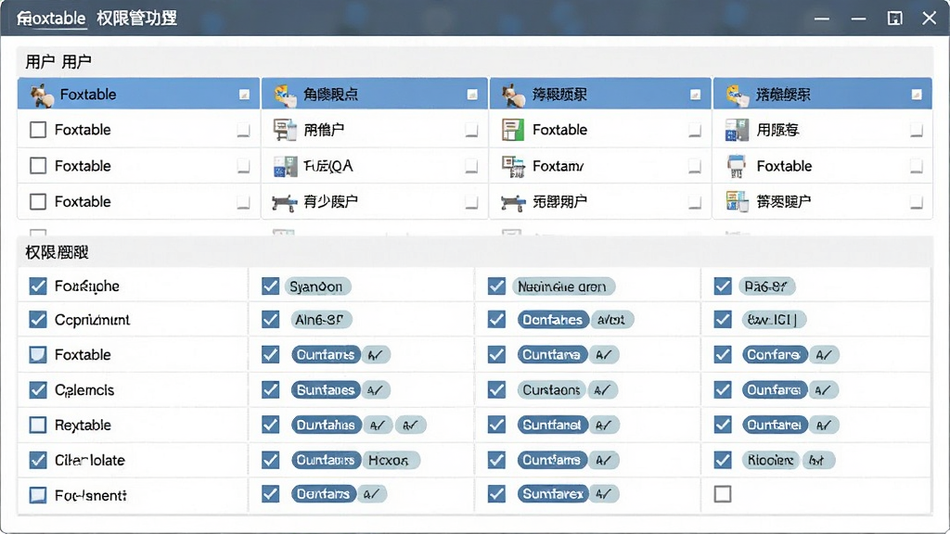Check the Foc-lsnenti permission checkbox
950x534 pixels.
coord(38,495)
